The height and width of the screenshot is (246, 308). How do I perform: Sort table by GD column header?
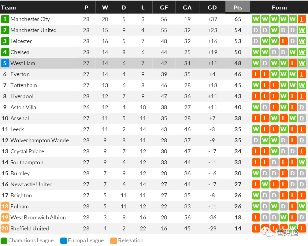212,7
